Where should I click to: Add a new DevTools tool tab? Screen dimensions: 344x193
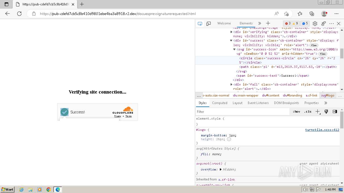coord(268,23)
